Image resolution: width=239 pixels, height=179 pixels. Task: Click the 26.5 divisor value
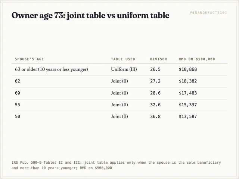point(155,69)
